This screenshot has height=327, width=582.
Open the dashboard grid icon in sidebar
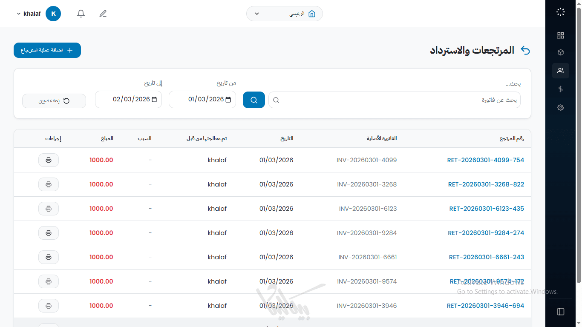(561, 35)
